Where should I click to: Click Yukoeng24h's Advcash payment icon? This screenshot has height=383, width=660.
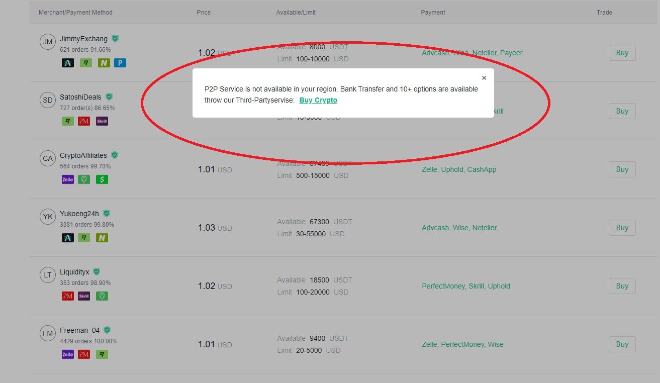(x=68, y=238)
